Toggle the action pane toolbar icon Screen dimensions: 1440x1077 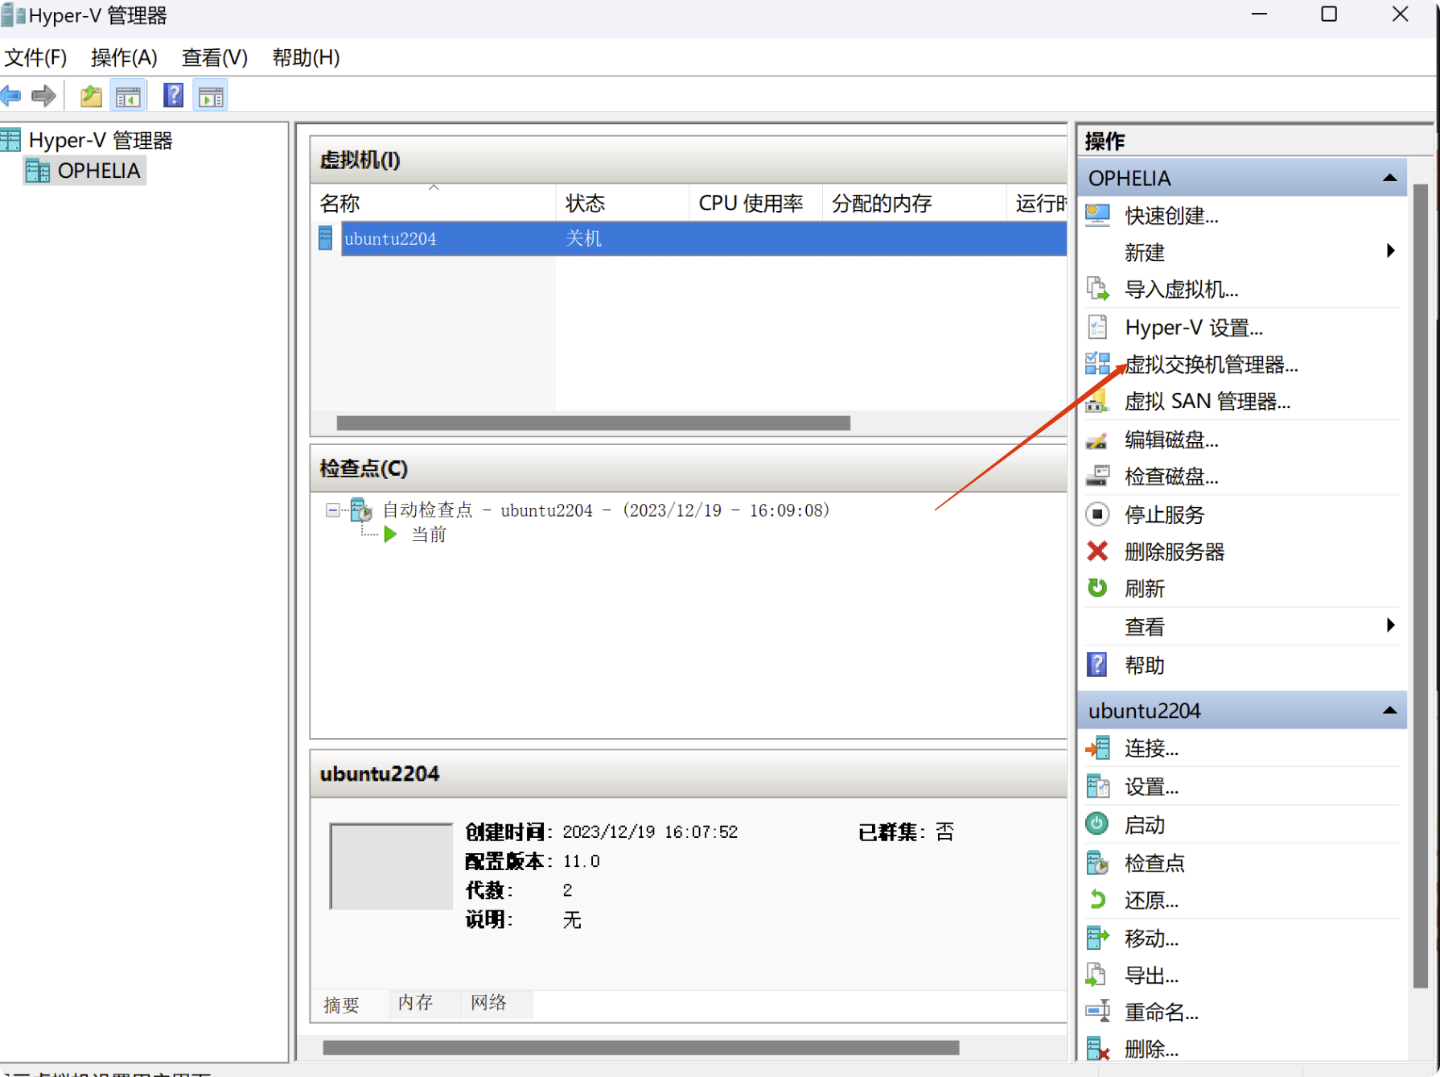click(211, 97)
